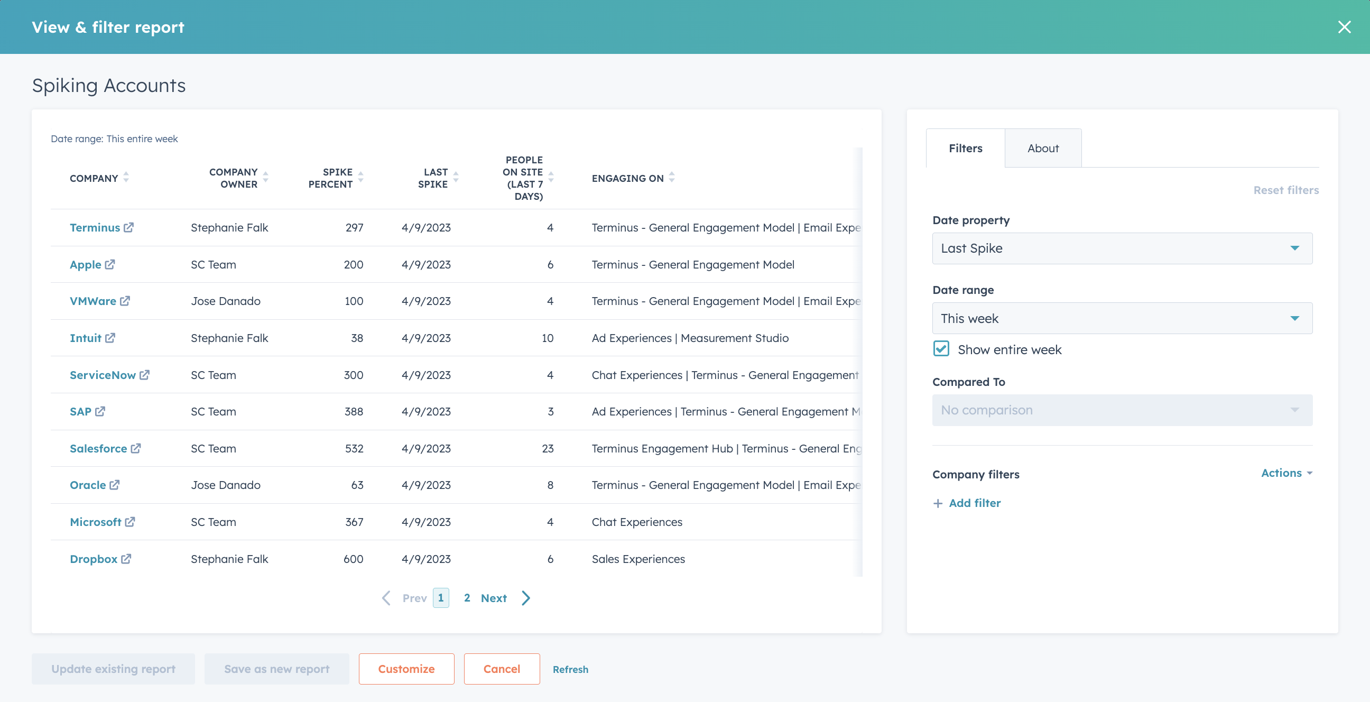The height and width of the screenshot is (702, 1370).
Task: Go to page 1 of results
Action: 441,598
